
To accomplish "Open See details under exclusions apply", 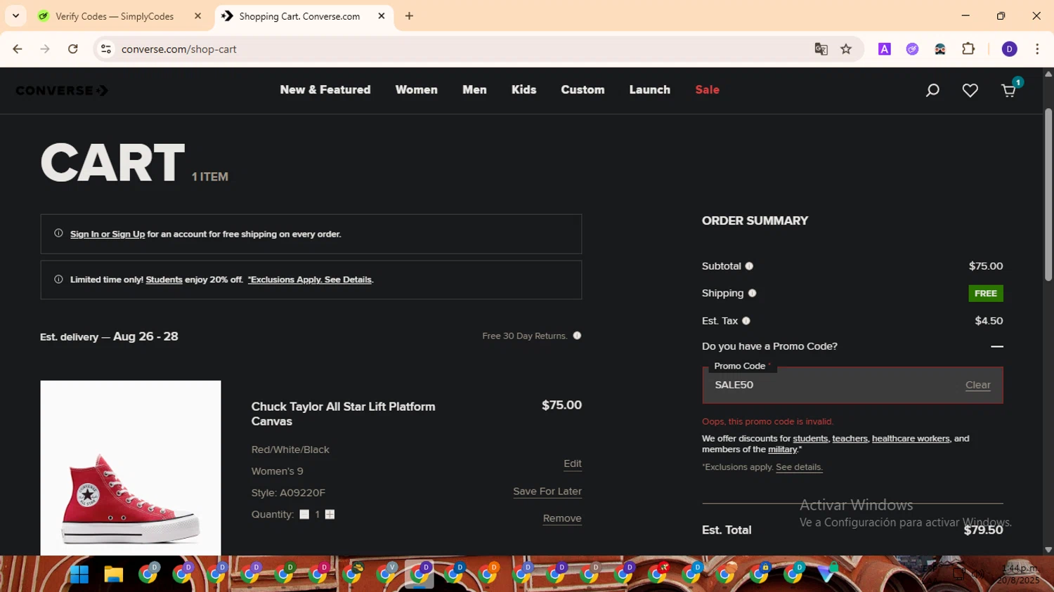I will click(799, 468).
